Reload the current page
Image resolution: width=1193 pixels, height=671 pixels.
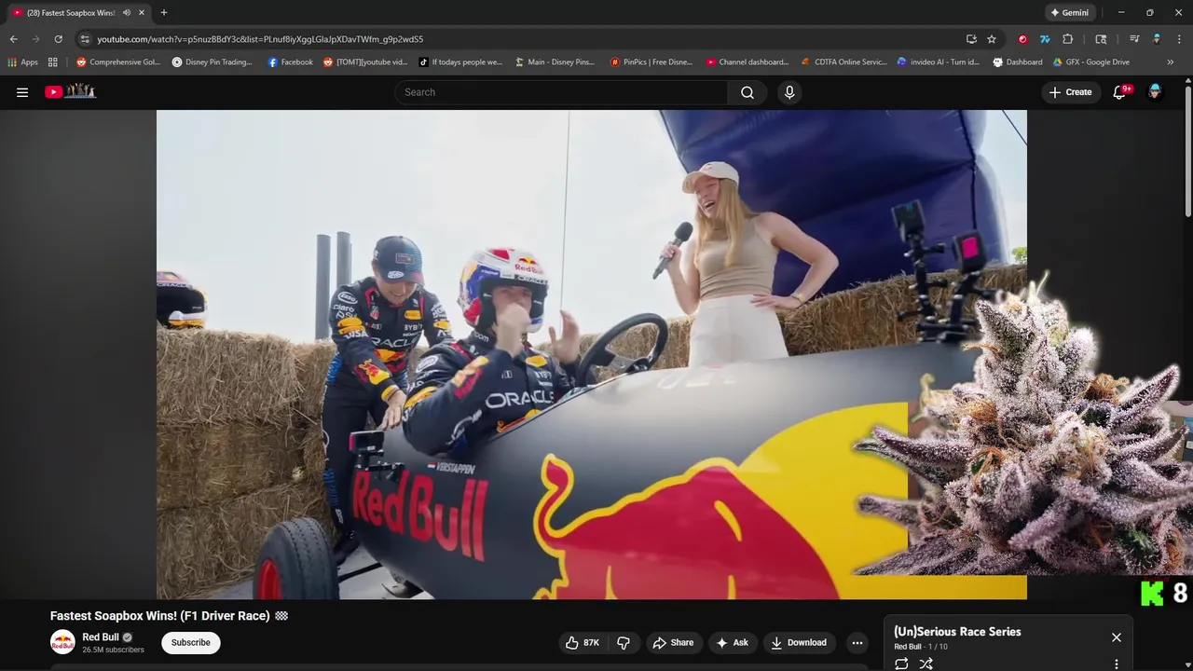(x=58, y=39)
